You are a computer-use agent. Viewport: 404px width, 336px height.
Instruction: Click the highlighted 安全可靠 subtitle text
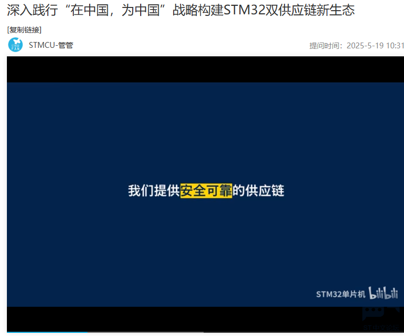point(206,191)
